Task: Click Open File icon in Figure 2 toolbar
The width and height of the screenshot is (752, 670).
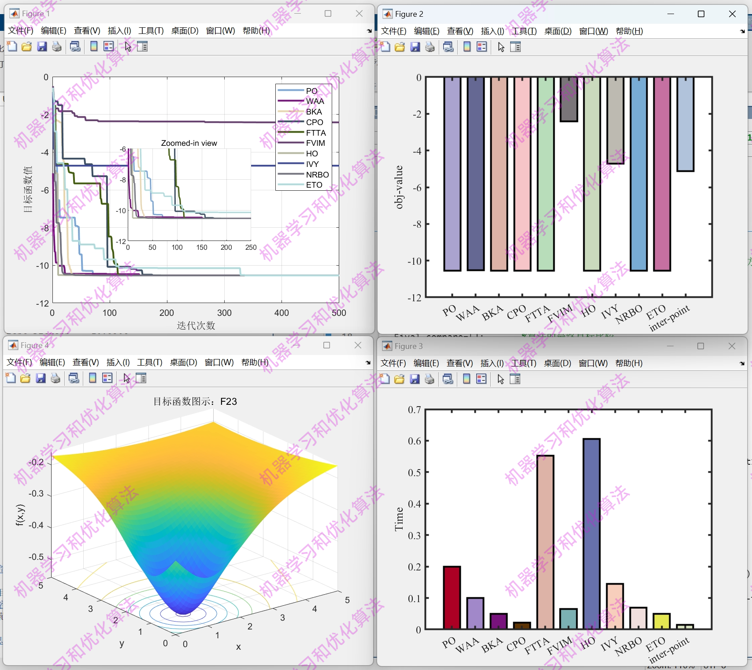Action: point(400,47)
